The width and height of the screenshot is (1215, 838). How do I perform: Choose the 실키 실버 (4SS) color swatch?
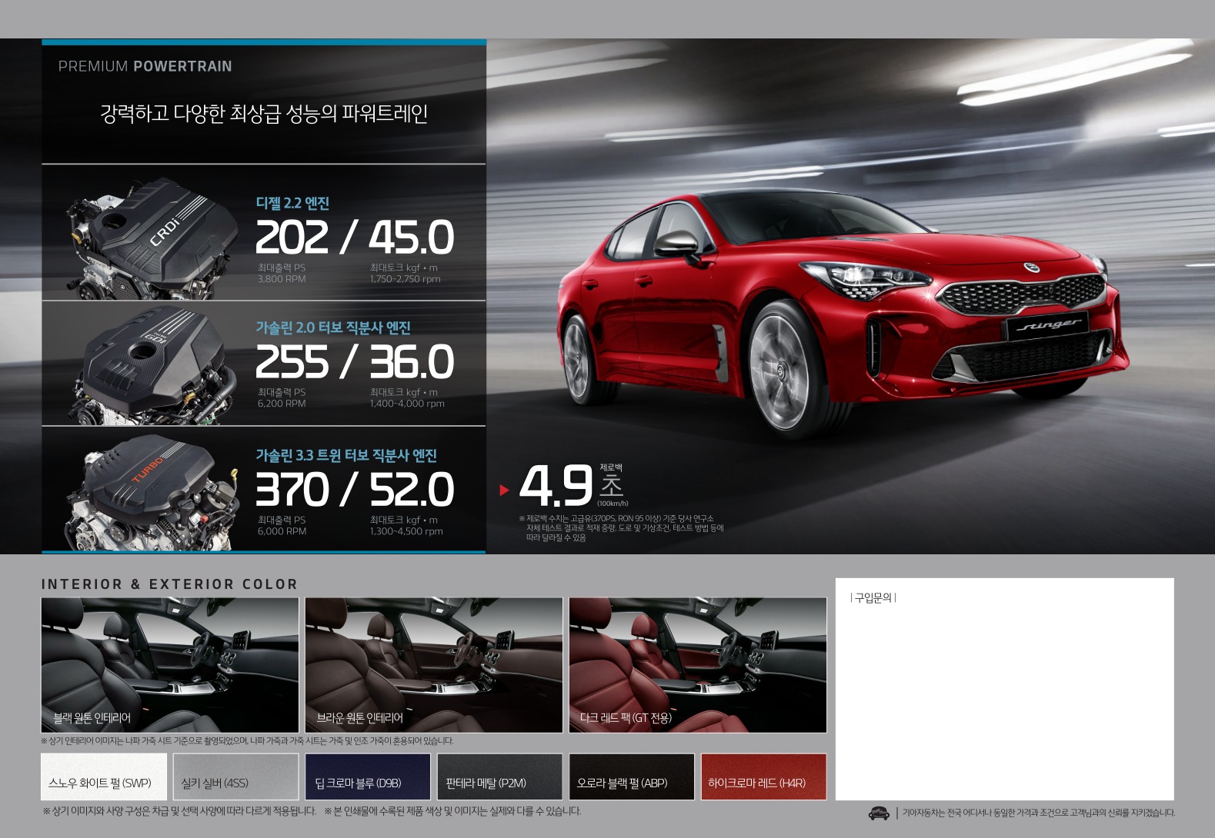tap(235, 776)
